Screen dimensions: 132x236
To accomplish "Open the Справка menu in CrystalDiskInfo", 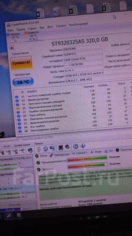I will coord(61,26).
